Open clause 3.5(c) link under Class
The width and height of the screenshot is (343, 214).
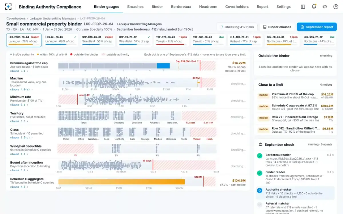point(21,138)
